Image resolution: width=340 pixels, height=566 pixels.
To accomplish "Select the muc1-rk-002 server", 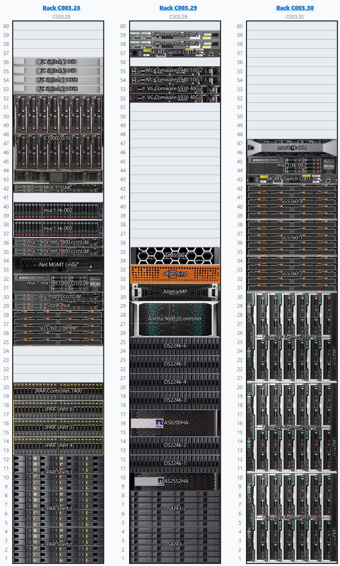I will (x=58, y=211).
